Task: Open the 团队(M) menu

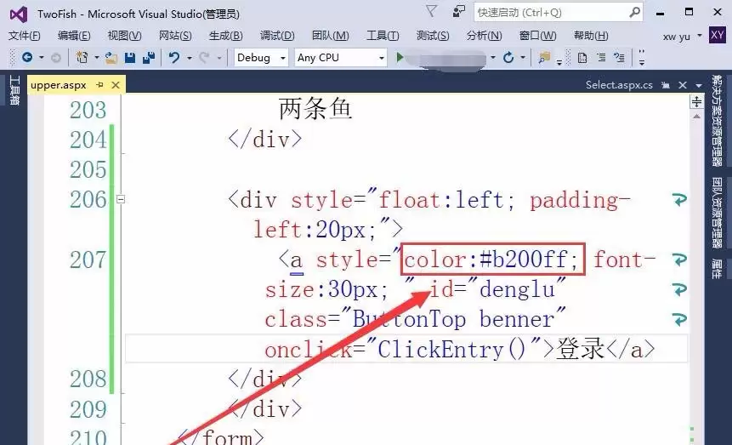Action: pos(331,36)
